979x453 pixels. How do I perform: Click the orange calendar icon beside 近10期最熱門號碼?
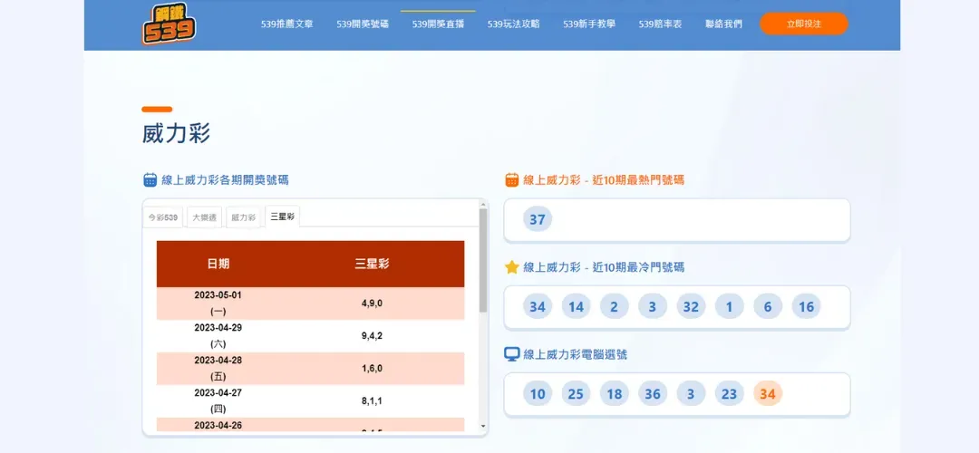pos(511,180)
